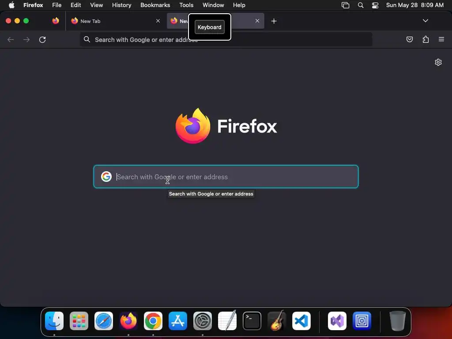
Task: Open Finder from the Dock
Action: point(54,320)
